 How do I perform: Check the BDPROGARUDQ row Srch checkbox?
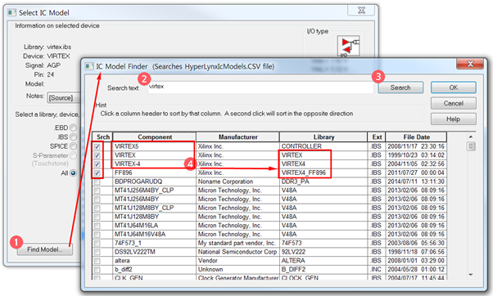click(x=97, y=182)
